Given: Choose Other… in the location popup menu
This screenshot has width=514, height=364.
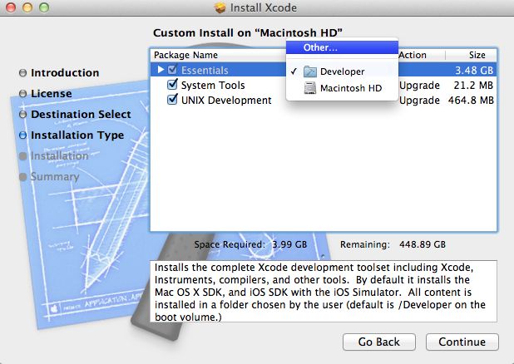Looking at the screenshot, I should [342, 47].
